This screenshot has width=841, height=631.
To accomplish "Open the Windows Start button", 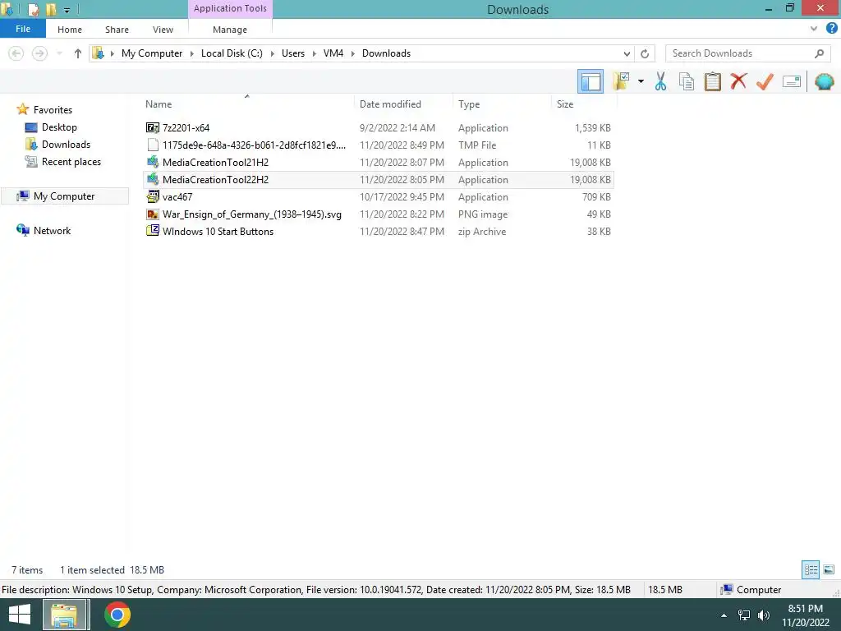I will (x=20, y=615).
